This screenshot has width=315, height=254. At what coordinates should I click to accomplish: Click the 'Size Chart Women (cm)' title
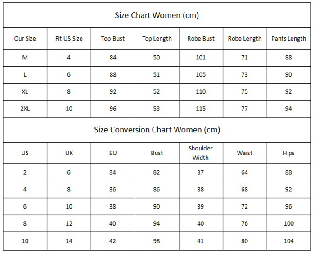click(157, 15)
